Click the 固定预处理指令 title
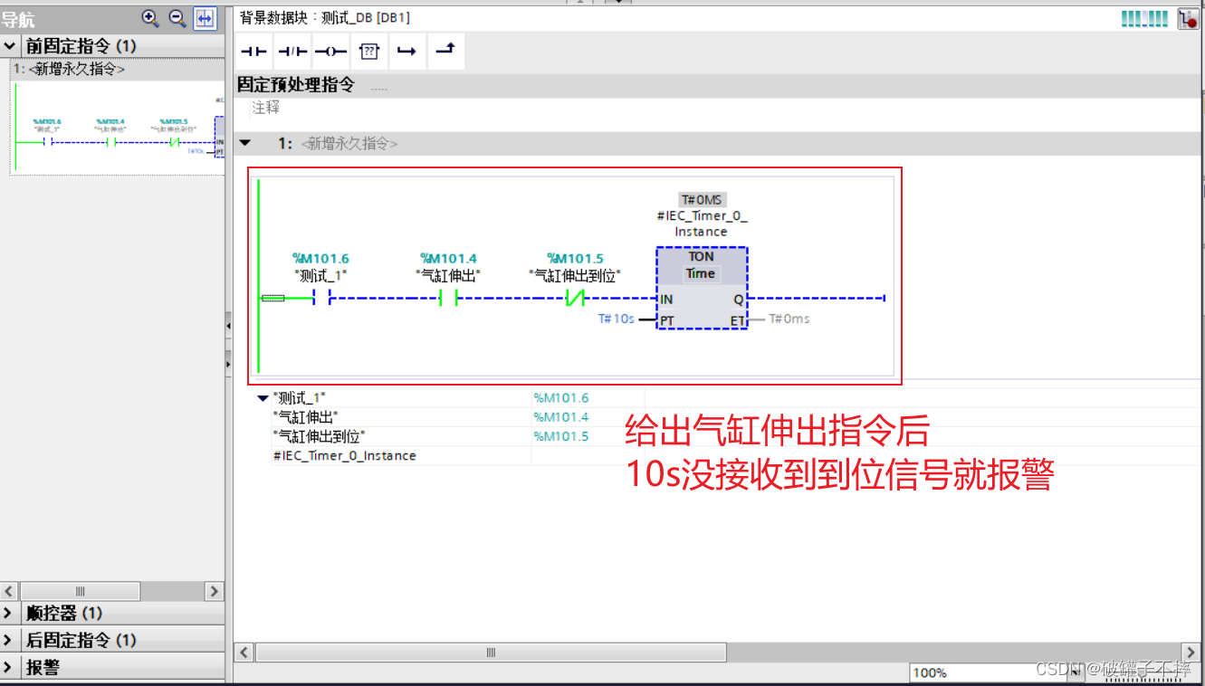 click(x=296, y=85)
